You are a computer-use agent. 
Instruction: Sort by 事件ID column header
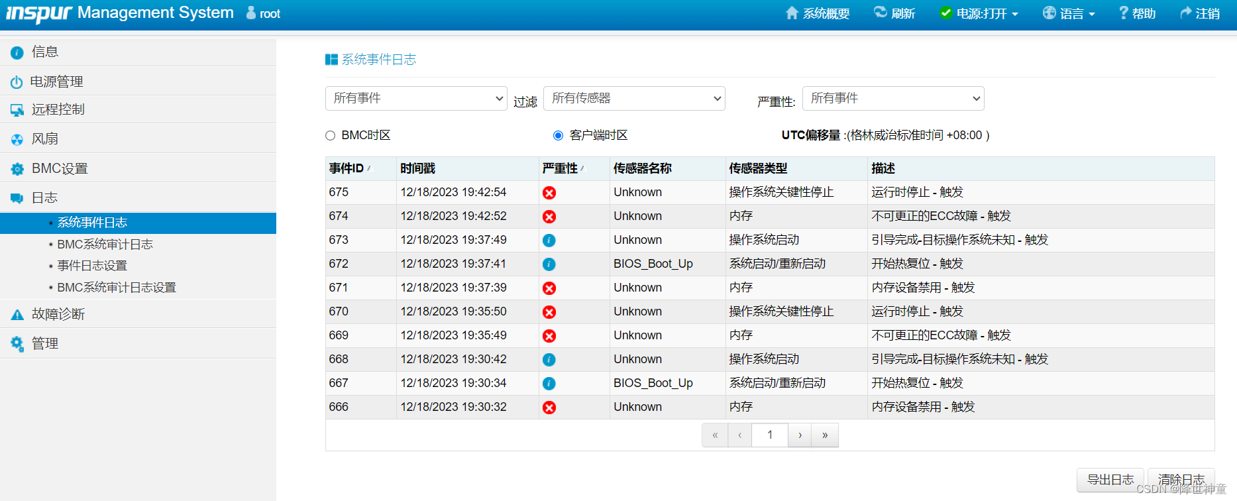click(360, 168)
